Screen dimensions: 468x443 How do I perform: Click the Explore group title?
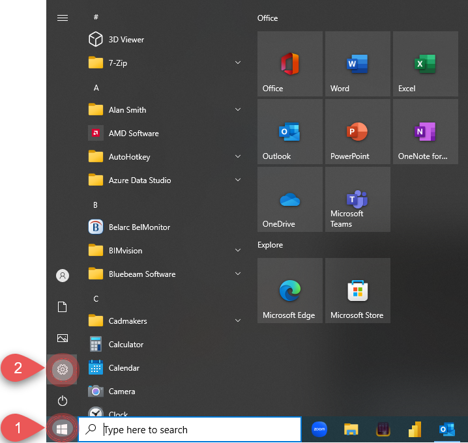click(x=270, y=245)
